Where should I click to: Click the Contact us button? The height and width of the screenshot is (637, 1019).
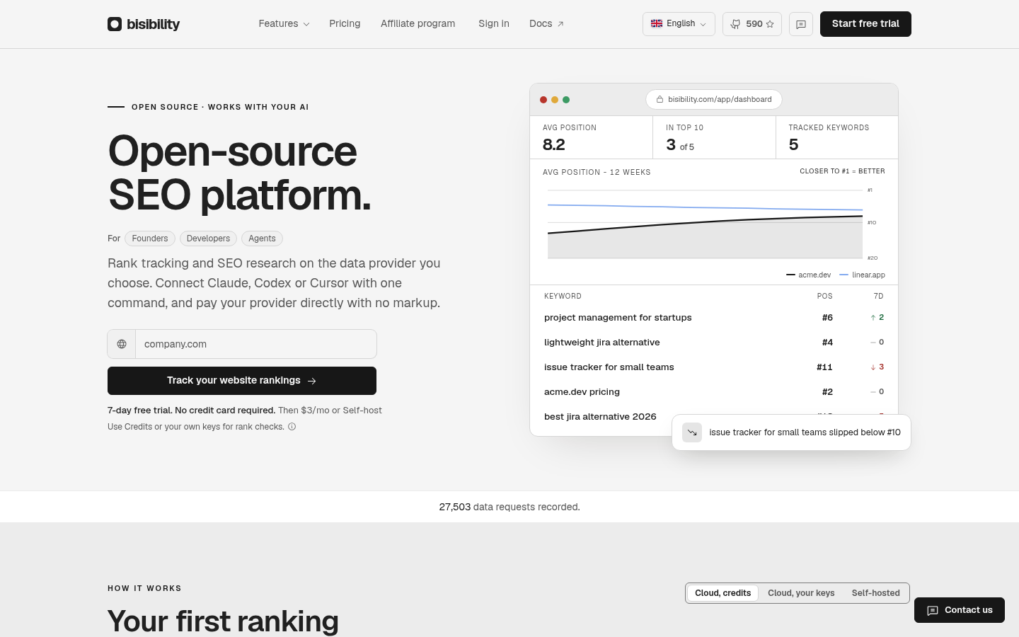(x=960, y=610)
